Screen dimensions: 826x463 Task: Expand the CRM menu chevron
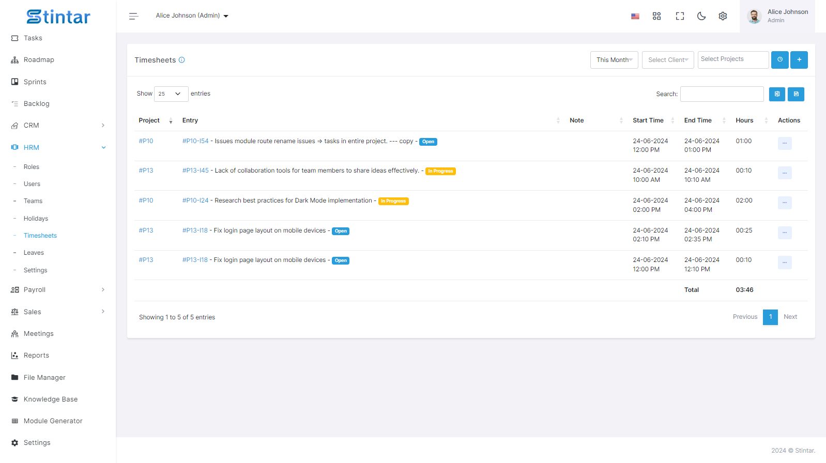(x=103, y=126)
